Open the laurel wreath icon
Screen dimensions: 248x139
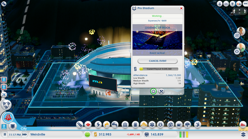pos(226,3)
